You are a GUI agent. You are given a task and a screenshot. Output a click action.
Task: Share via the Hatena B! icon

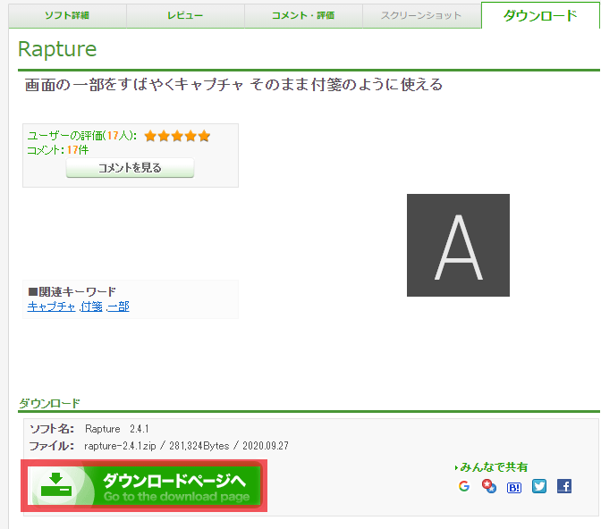tap(514, 487)
